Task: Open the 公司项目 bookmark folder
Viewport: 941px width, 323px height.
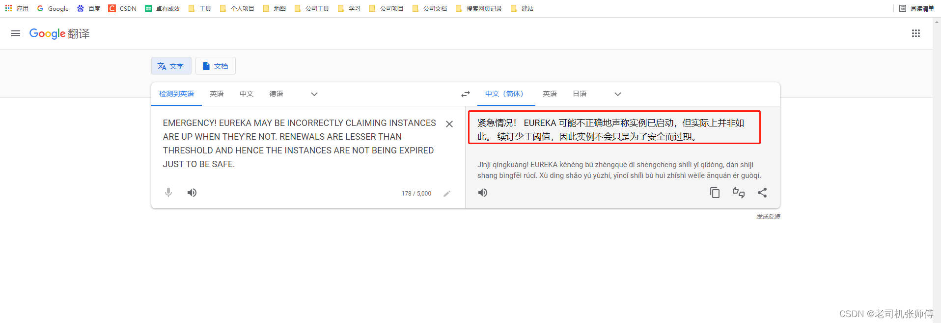Action: tap(387, 8)
